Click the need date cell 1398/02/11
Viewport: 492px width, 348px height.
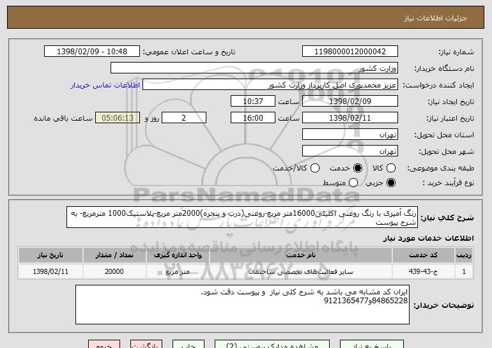pyautogui.click(x=50, y=271)
